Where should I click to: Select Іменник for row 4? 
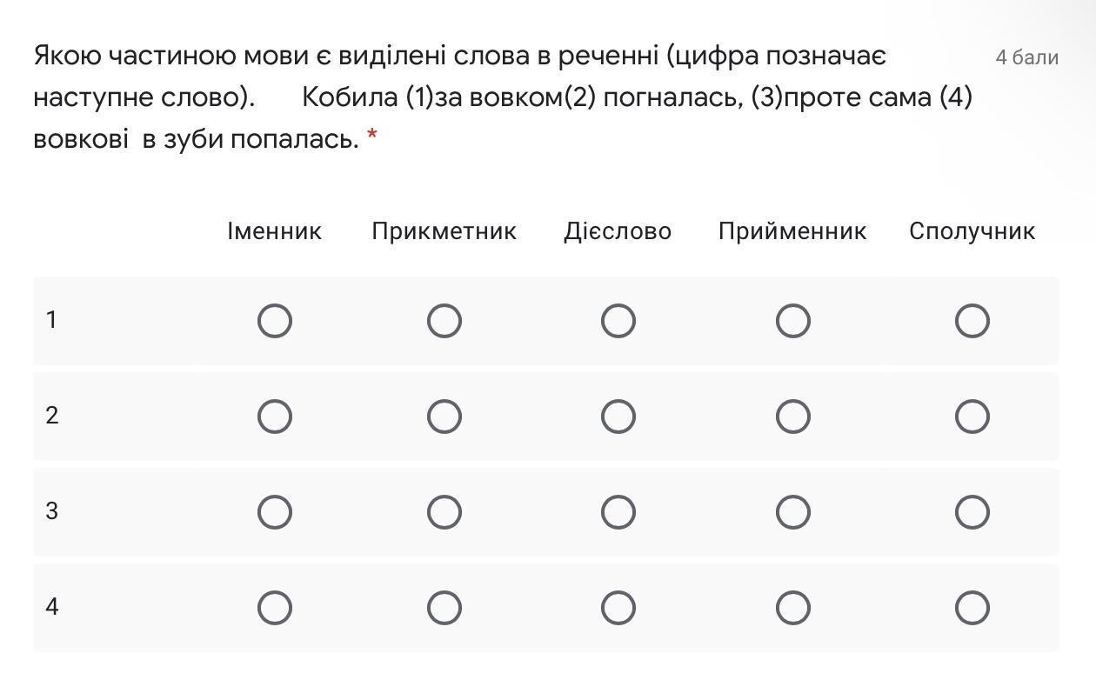pyautogui.click(x=275, y=608)
